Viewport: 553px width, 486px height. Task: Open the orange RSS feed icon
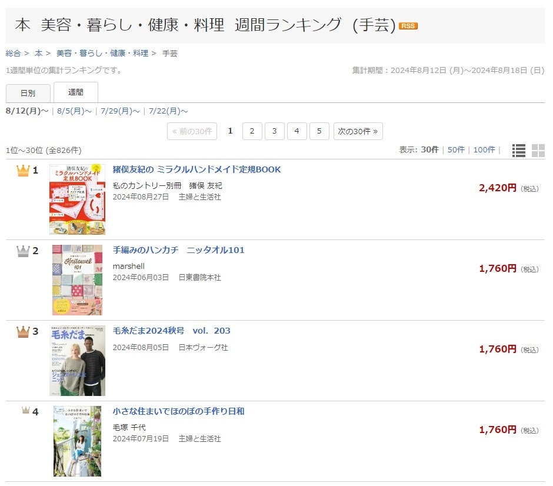point(408,26)
